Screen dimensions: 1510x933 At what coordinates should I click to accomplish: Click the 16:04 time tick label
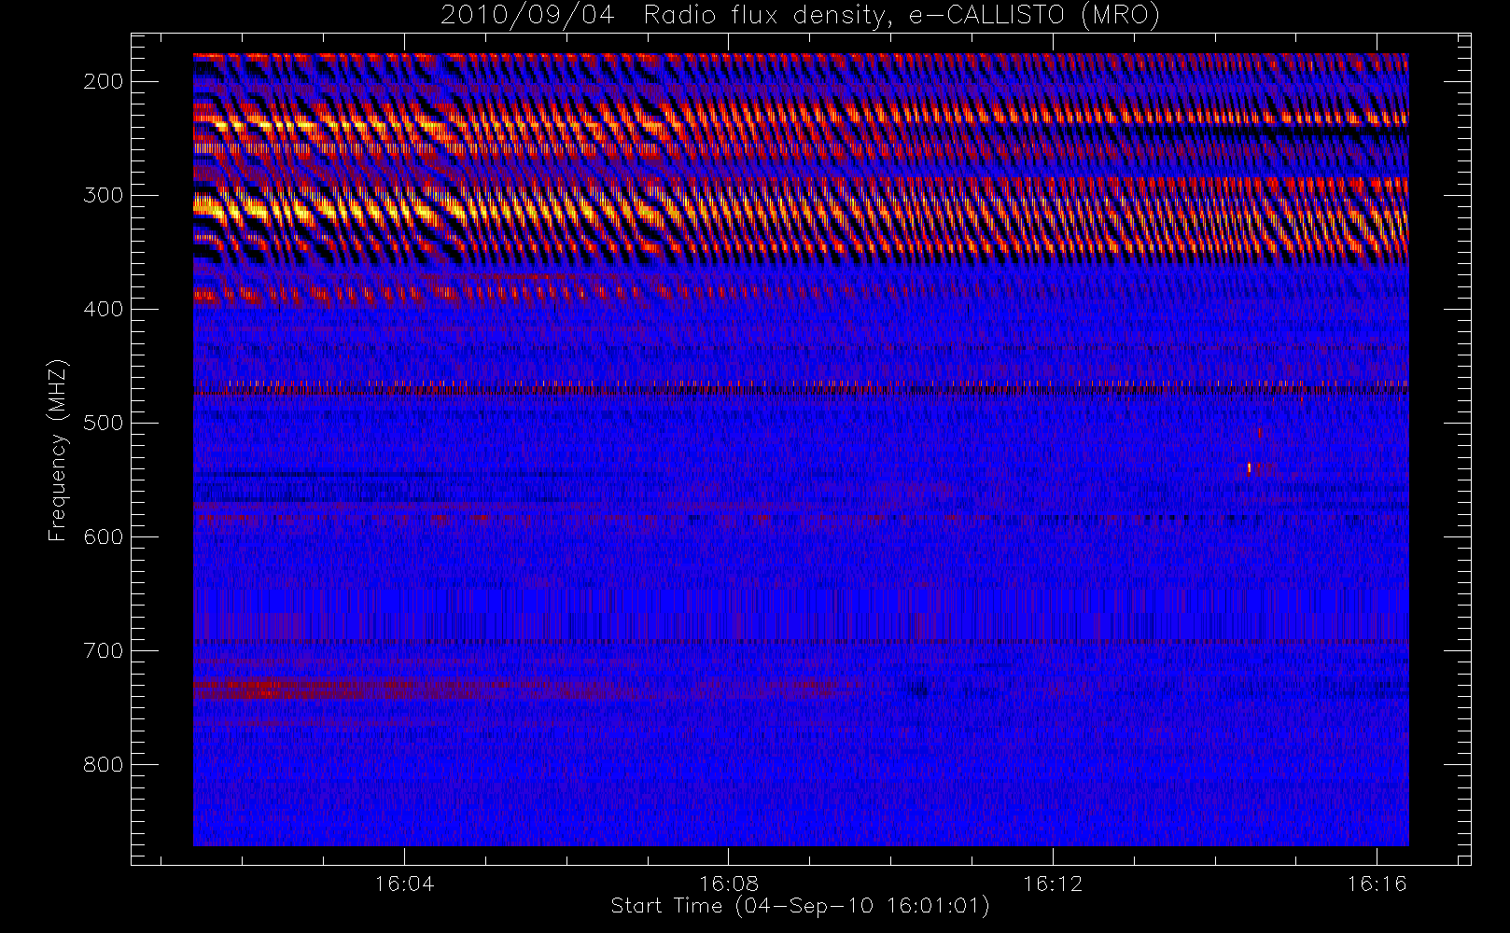(x=404, y=884)
